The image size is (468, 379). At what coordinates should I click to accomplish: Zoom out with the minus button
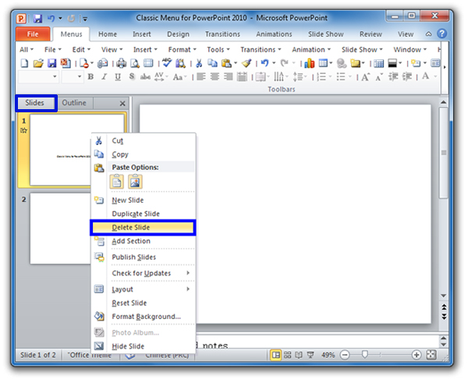[x=345, y=355]
